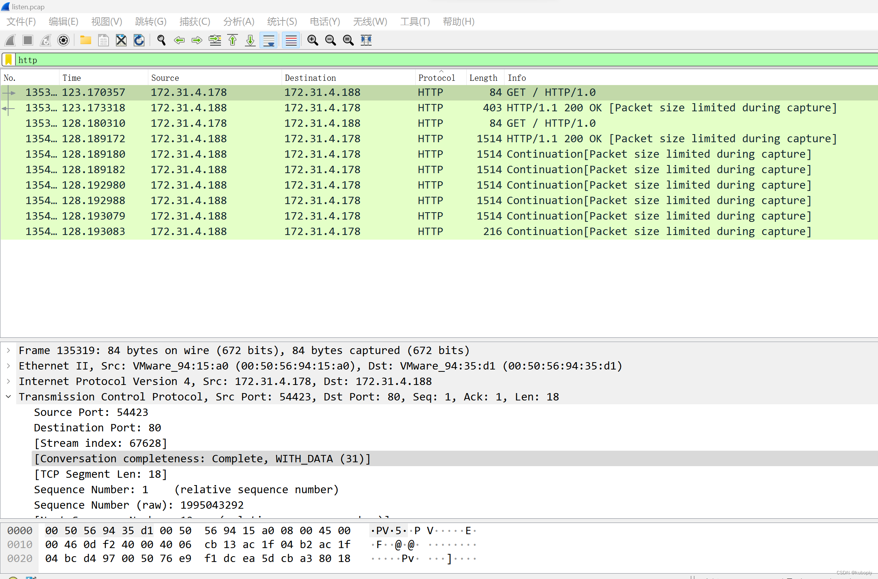Go back to previous packet arrow
The height and width of the screenshot is (579, 878).
pyautogui.click(x=179, y=40)
